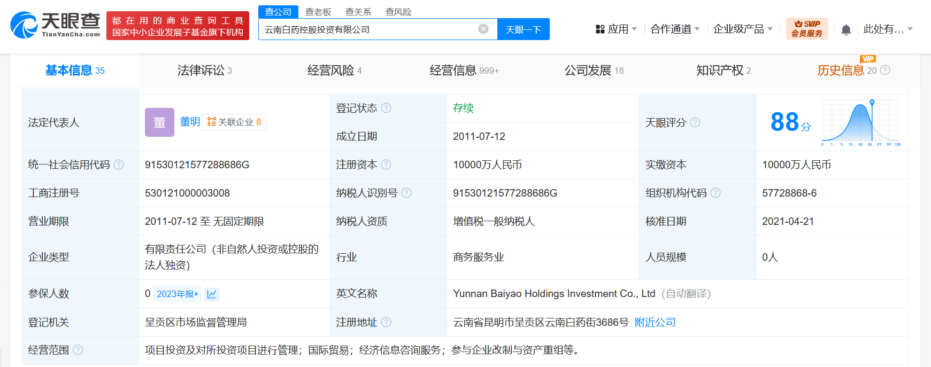
Task: Switch to the 公司发展 tab
Action: click(594, 71)
